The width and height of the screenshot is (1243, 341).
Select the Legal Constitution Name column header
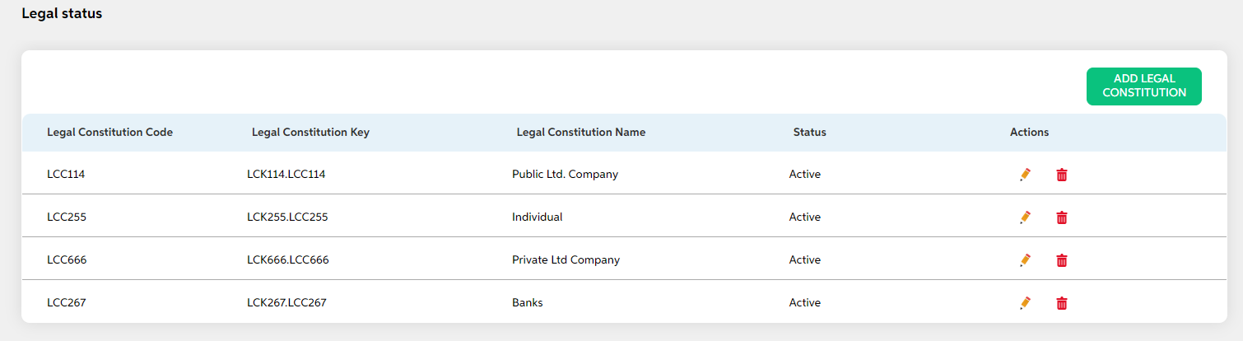(581, 132)
